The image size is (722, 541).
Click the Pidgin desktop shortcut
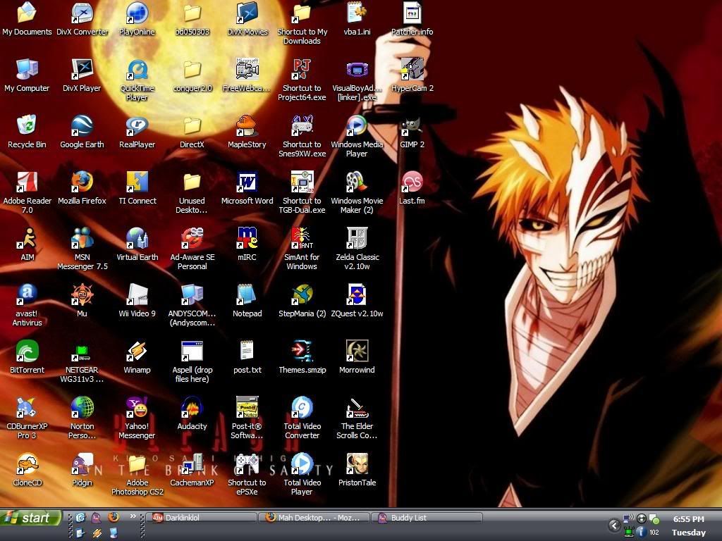point(82,470)
